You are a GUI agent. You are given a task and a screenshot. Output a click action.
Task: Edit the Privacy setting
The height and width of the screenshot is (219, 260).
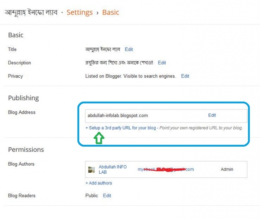(185, 76)
